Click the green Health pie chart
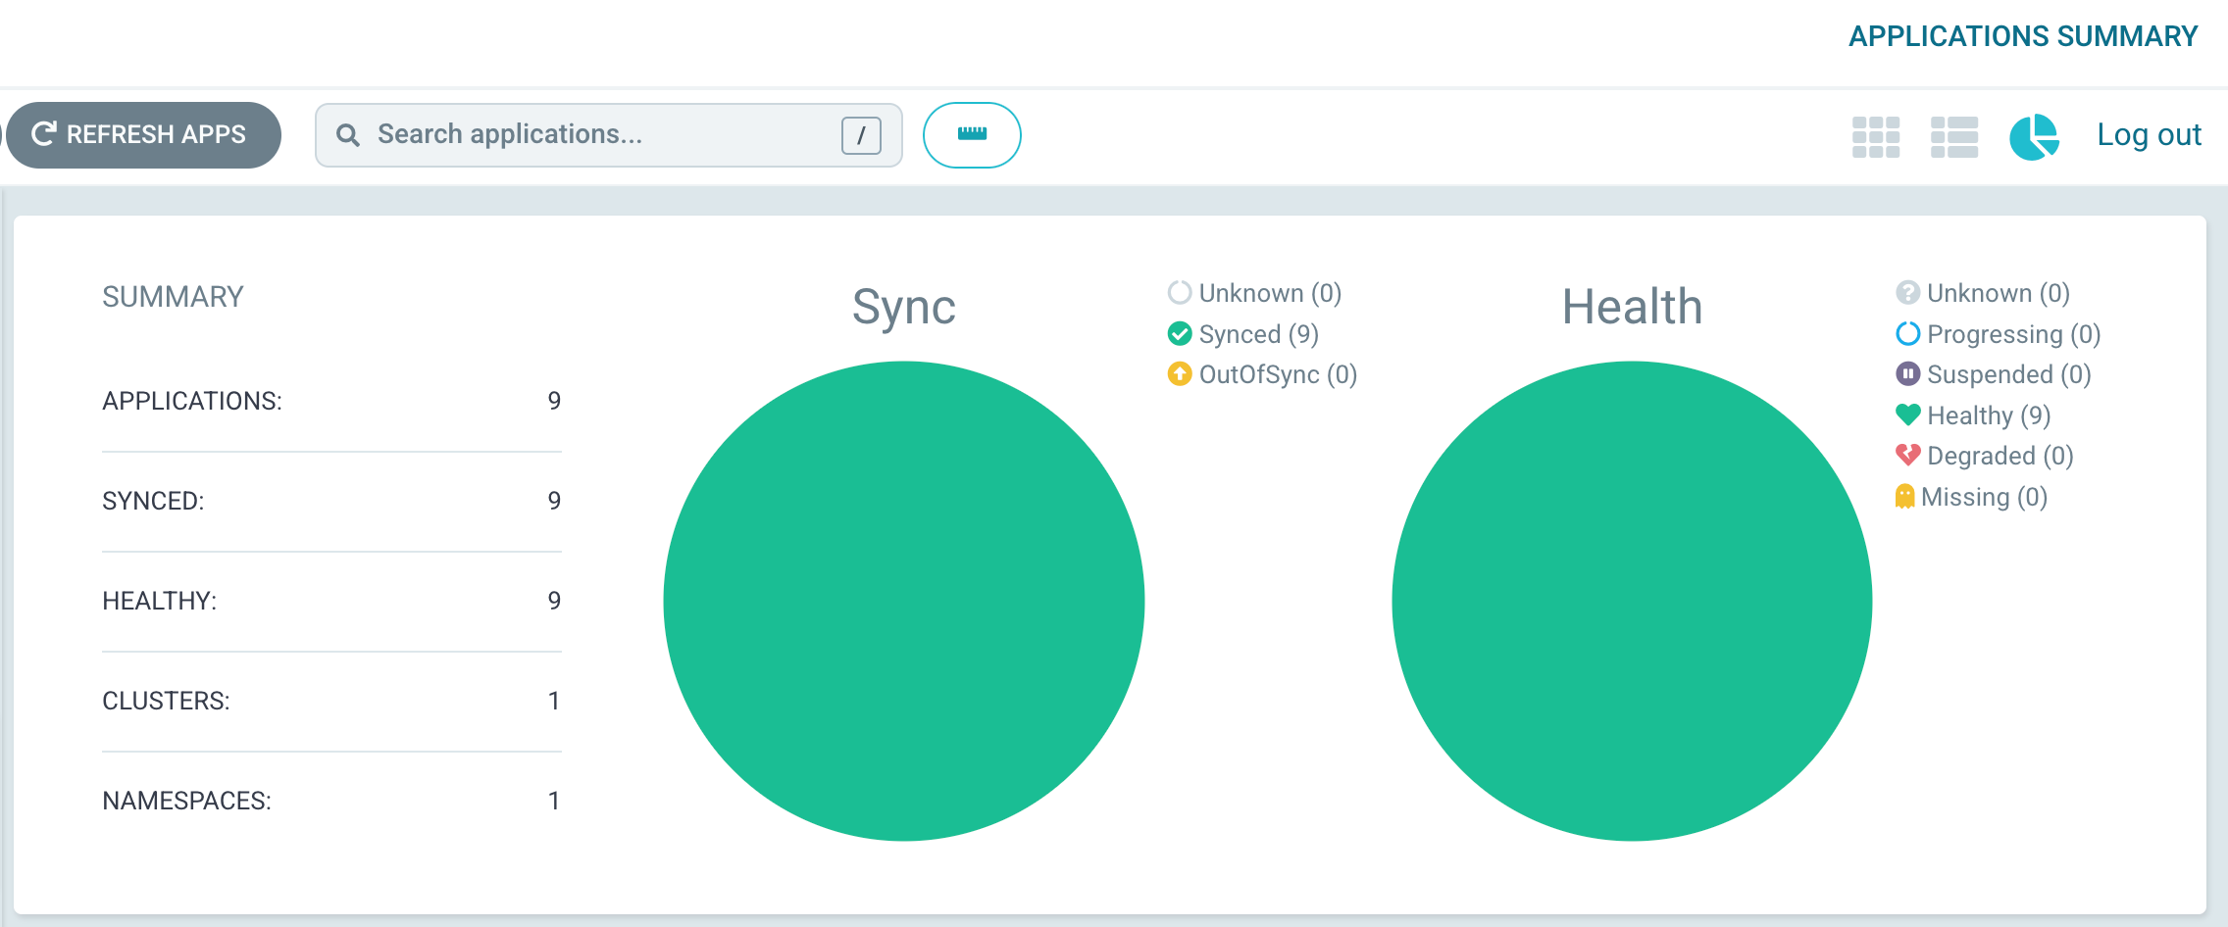The image size is (2228, 927). [1632, 601]
